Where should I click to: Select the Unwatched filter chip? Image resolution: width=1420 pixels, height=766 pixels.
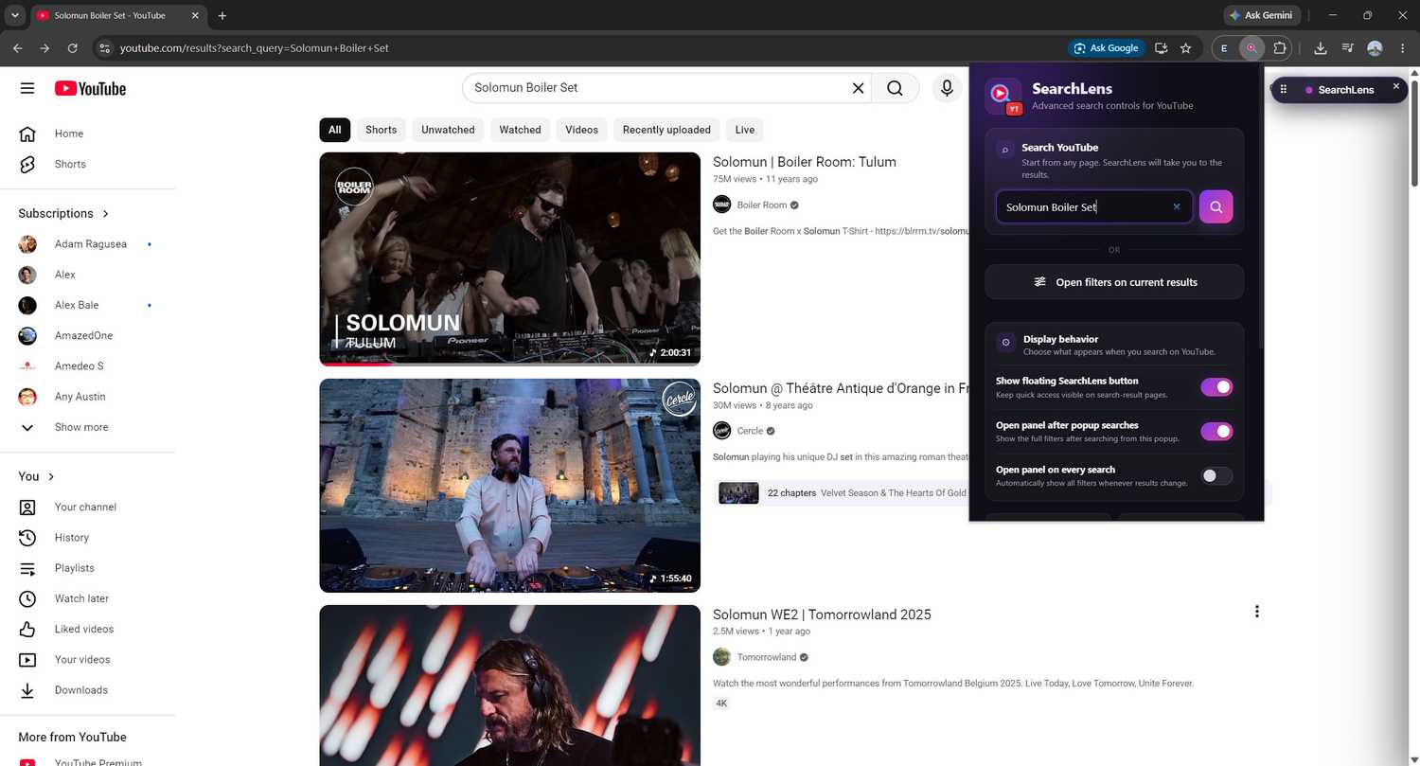point(448,130)
